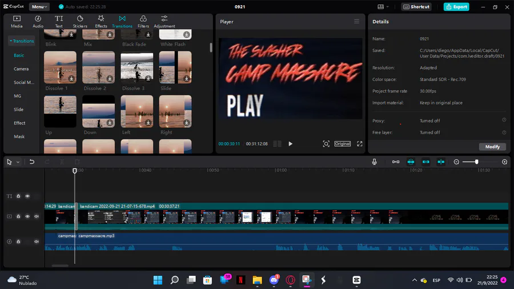Select the MG transitions category
This screenshot has height=289, width=514.
[x=17, y=96]
